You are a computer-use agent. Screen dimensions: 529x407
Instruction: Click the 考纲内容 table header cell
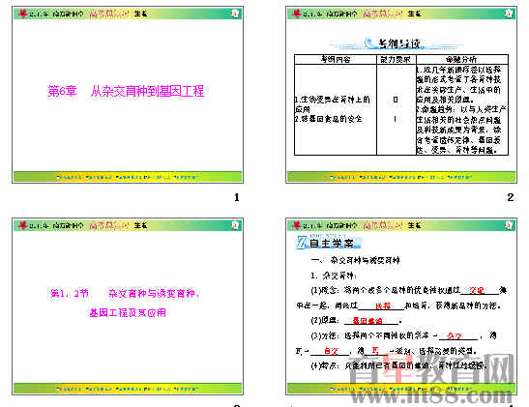[x=336, y=60]
